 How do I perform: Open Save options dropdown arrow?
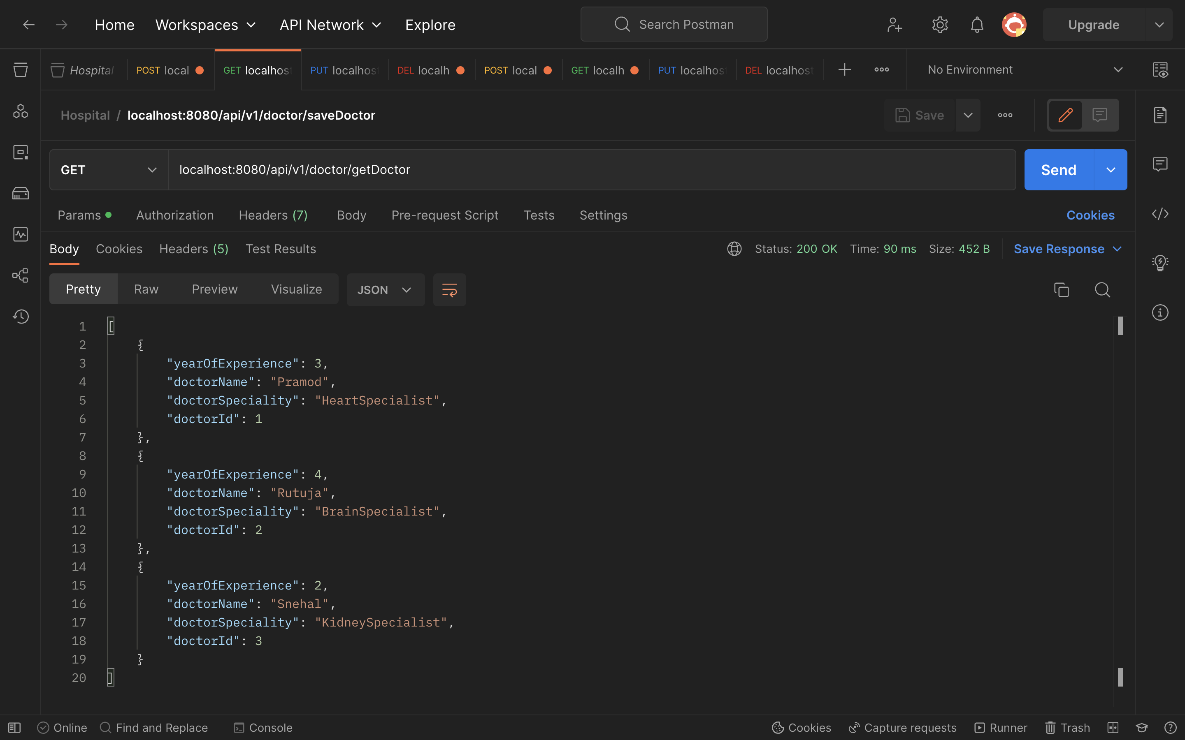click(968, 115)
